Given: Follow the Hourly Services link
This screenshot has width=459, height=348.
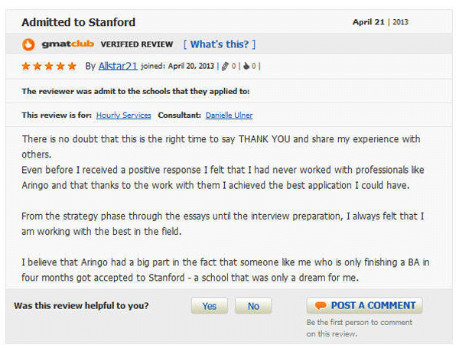Looking at the screenshot, I should (123, 115).
